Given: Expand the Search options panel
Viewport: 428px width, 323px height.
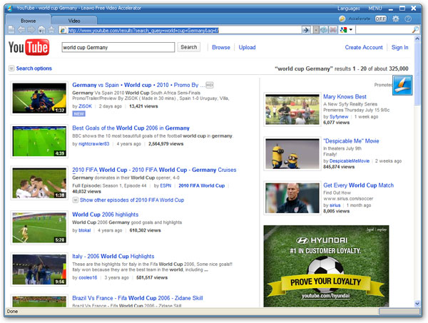Looking at the screenshot, I should point(30,68).
